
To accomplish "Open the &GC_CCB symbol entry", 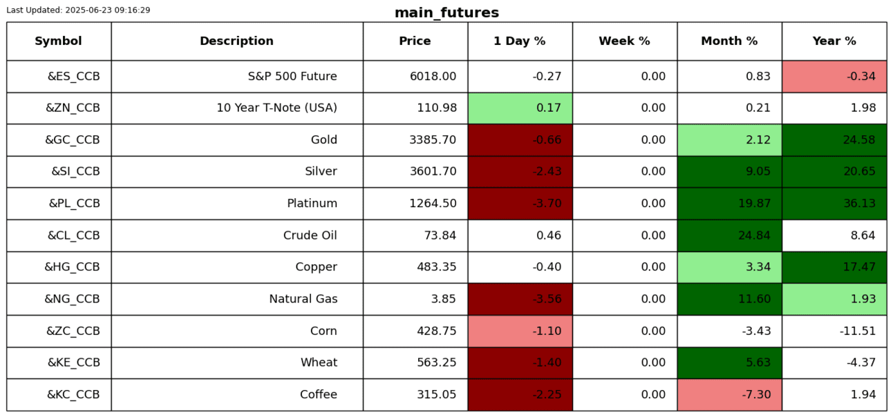I will (73, 140).
